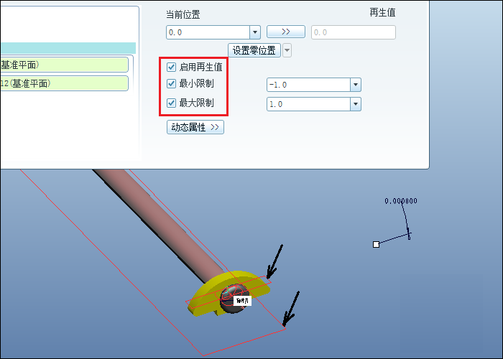The width and height of the screenshot is (503, 359).
Task: Select the 12(基准平面) reference entry
Action: click(x=64, y=84)
